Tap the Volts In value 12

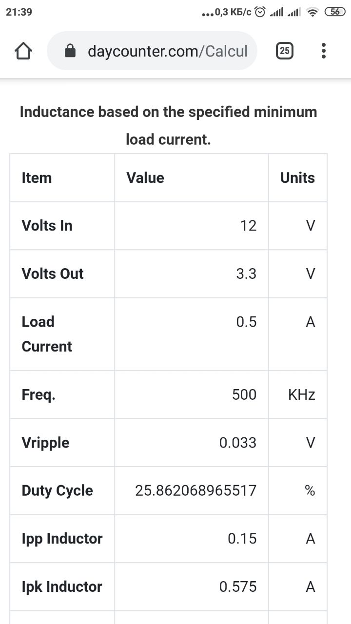pos(248,226)
